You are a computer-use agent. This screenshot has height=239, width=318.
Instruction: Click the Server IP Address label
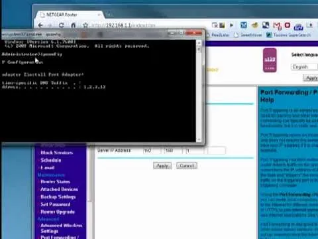tap(114, 151)
